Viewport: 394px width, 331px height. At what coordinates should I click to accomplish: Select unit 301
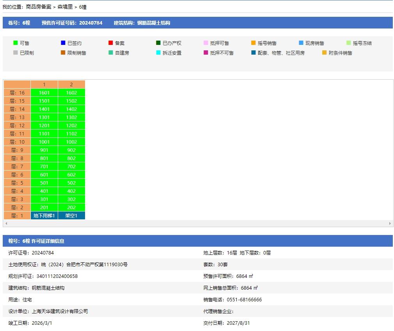click(44, 199)
